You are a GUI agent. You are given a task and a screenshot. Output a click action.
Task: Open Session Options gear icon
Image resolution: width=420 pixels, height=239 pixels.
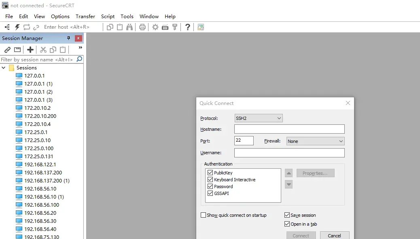(155, 27)
